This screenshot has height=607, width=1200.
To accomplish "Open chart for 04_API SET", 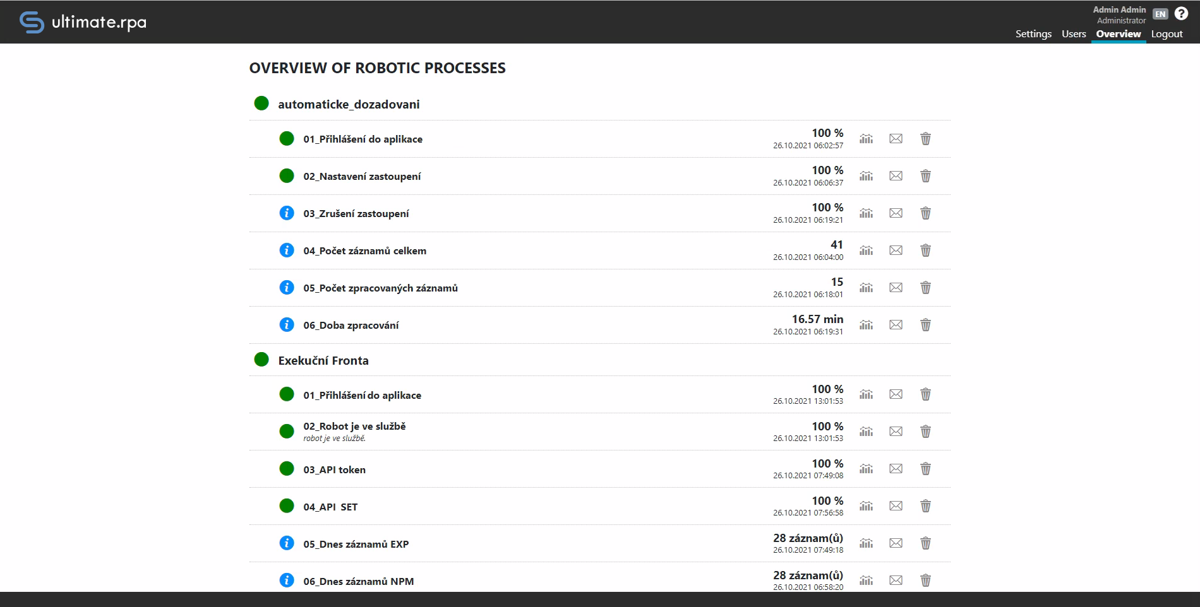I will [x=866, y=506].
